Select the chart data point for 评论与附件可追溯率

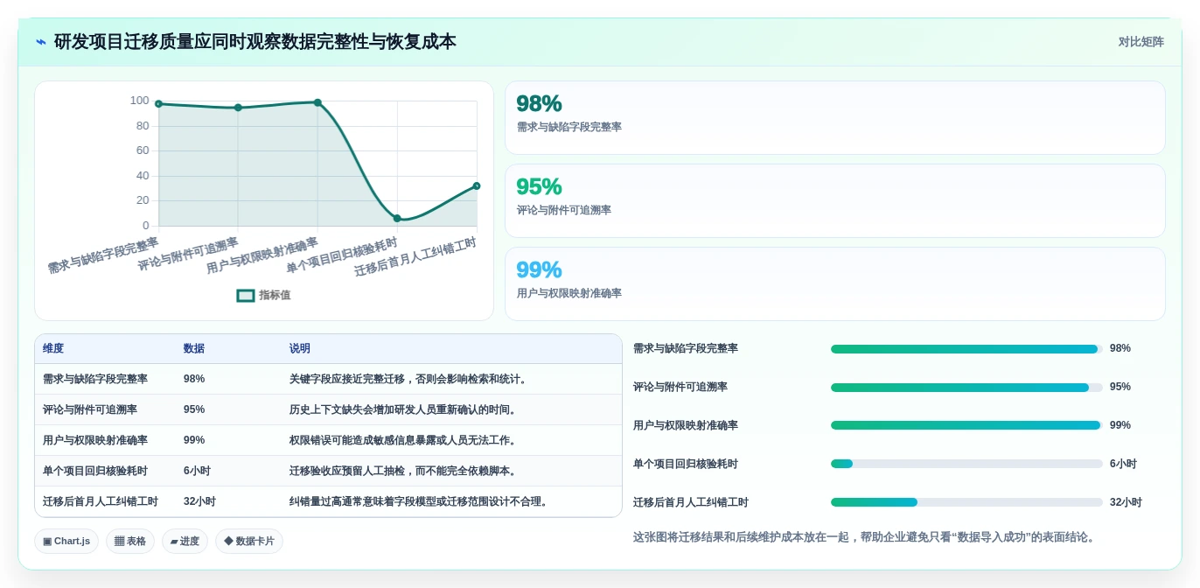(x=238, y=108)
